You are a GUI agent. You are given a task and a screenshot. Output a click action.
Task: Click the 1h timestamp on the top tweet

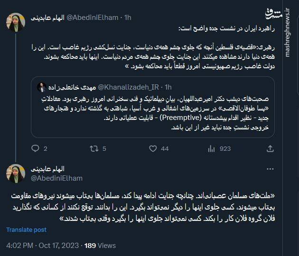[x=128, y=18]
